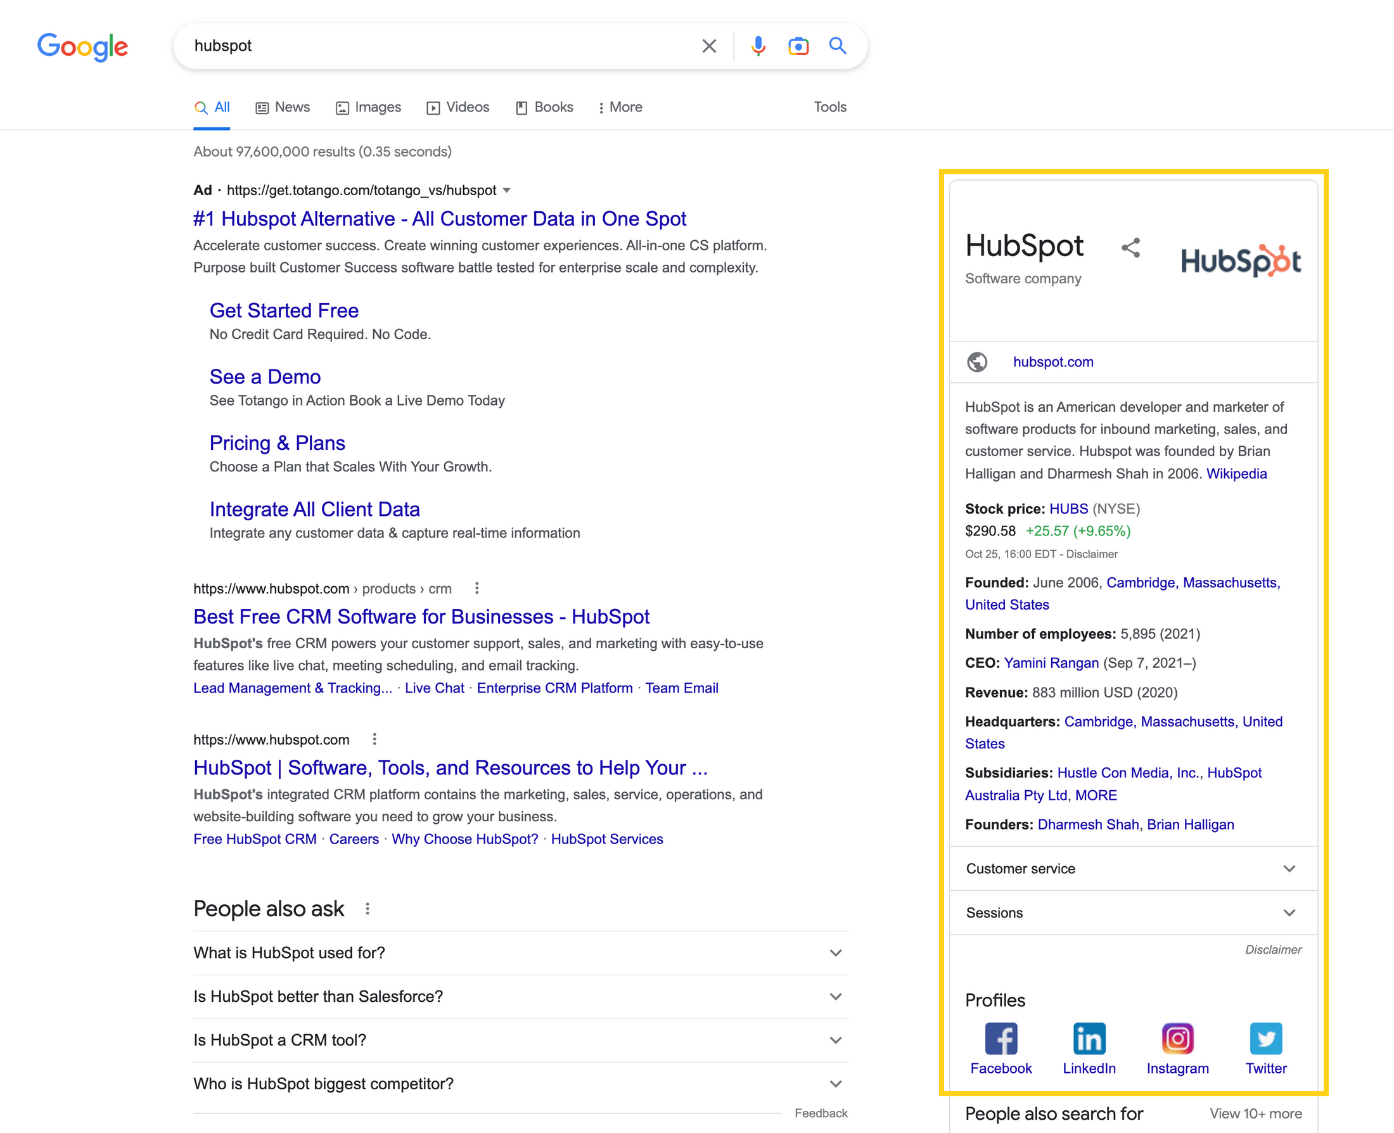The width and height of the screenshot is (1394, 1133).
Task: Open the three-dot menu of the hubspot.com CRM result
Action: click(477, 588)
